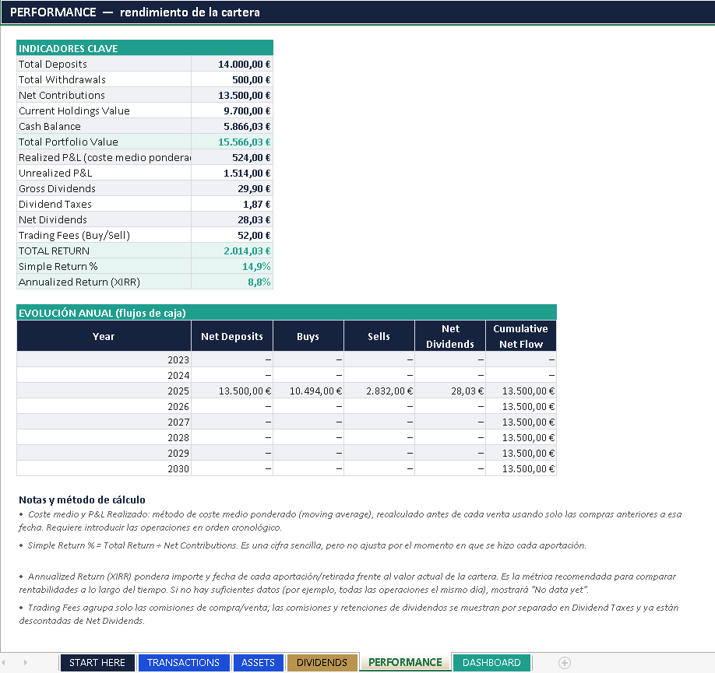Click the Sells column header
The image size is (715, 673).
point(379,336)
